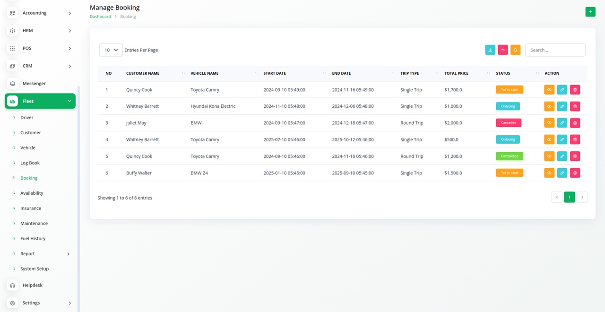Open the Availability menu item
The height and width of the screenshot is (312, 605).
(32, 193)
